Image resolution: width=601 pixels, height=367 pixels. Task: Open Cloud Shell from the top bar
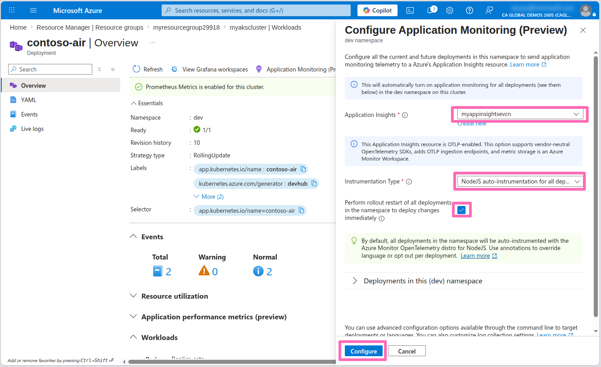coord(410,10)
